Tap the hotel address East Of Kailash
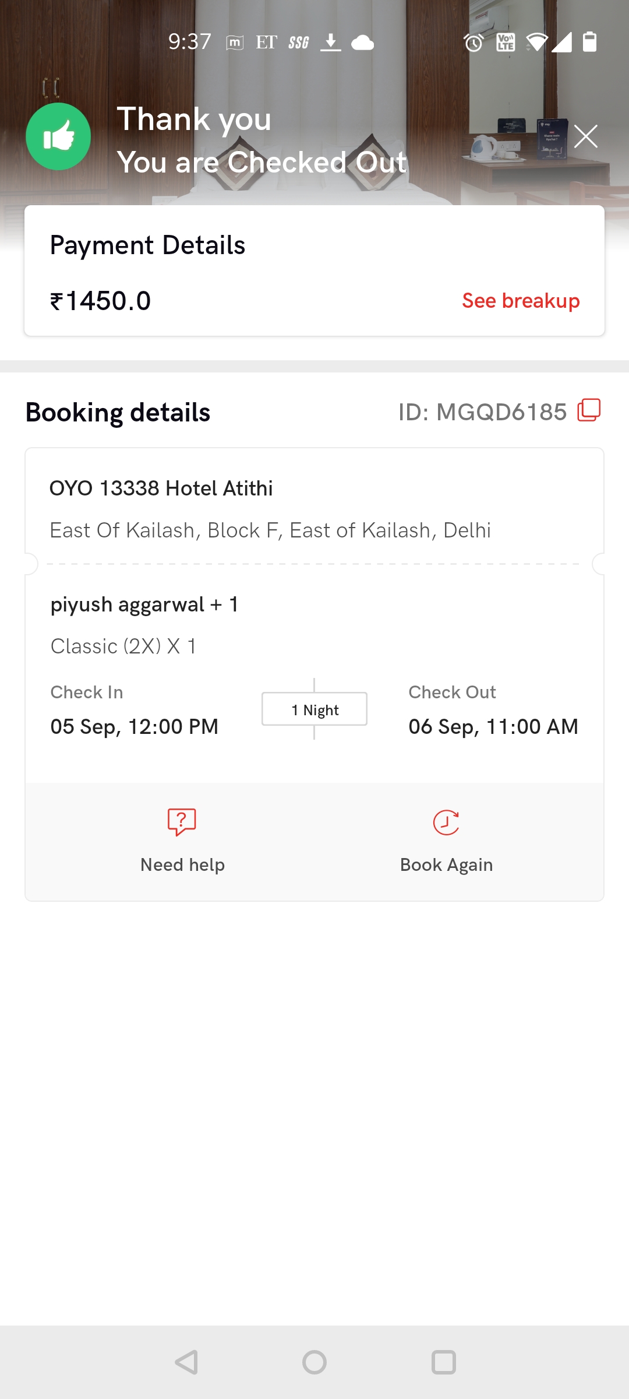 pos(270,530)
